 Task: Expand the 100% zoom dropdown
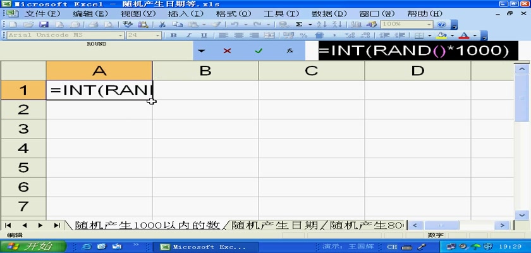430,24
